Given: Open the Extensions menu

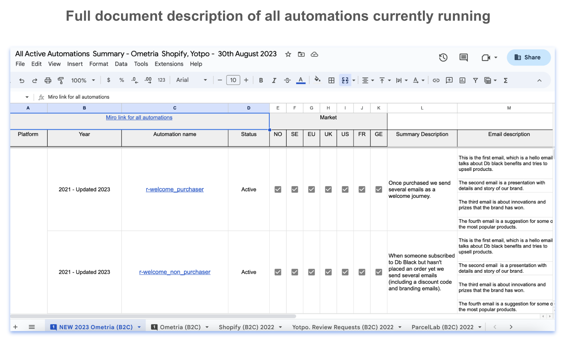Looking at the screenshot, I should [169, 64].
